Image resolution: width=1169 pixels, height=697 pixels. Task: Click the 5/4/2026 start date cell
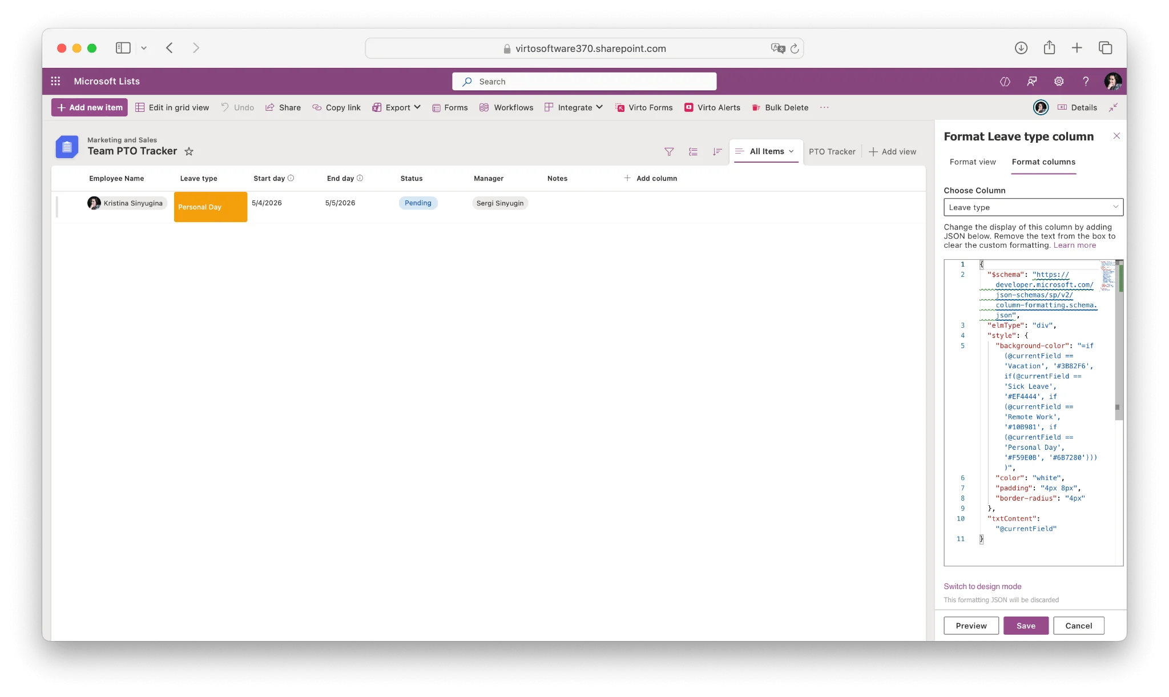[267, 203]
